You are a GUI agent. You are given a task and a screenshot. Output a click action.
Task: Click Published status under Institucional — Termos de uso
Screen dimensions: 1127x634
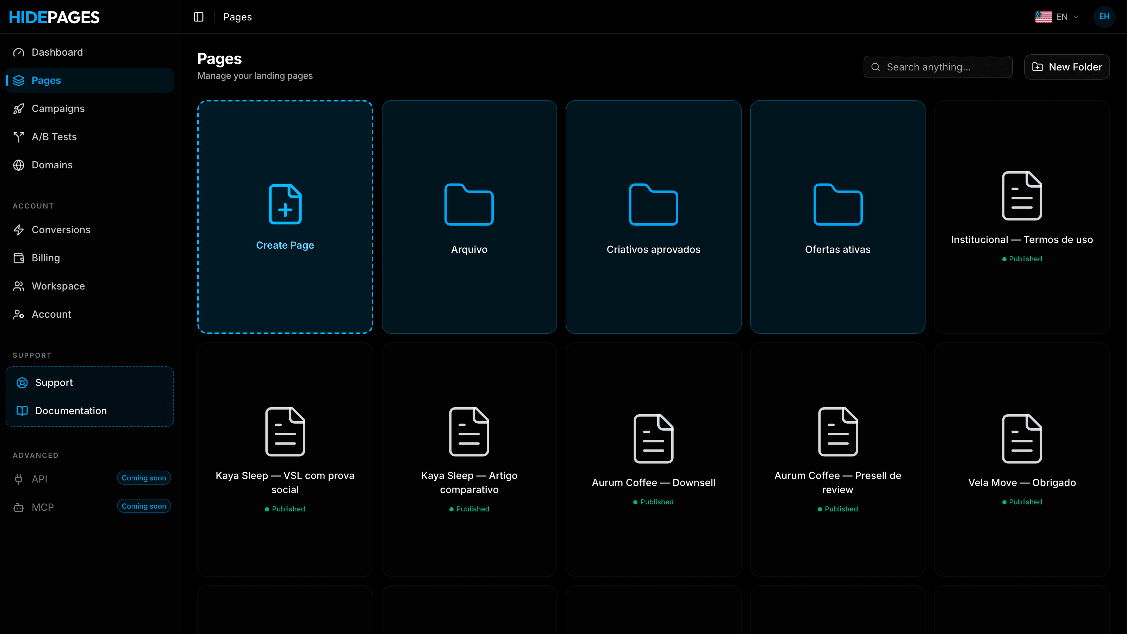1022,259
